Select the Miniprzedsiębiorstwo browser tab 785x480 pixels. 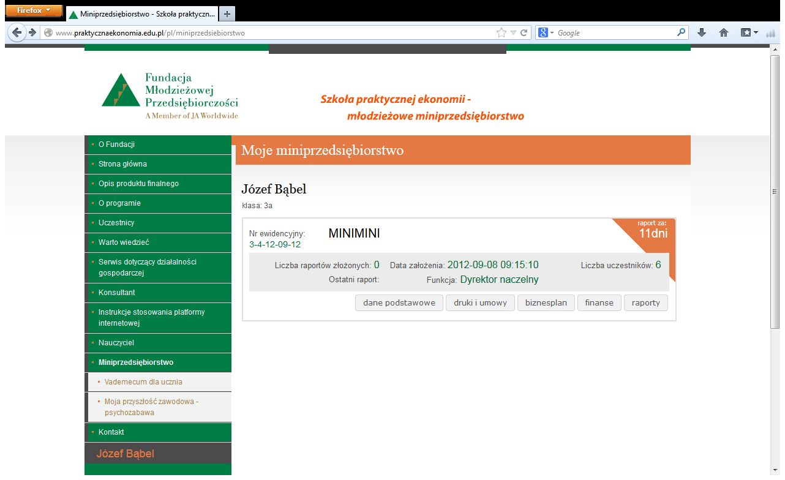point(141,14)
